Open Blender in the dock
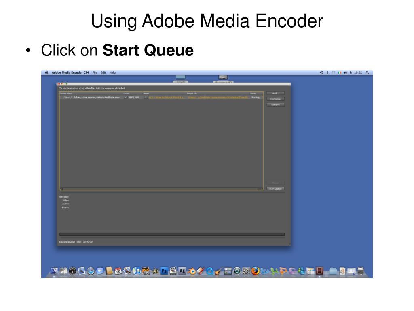Image resolution: width=414 pixels, height=311 pixels. [191, 271]
